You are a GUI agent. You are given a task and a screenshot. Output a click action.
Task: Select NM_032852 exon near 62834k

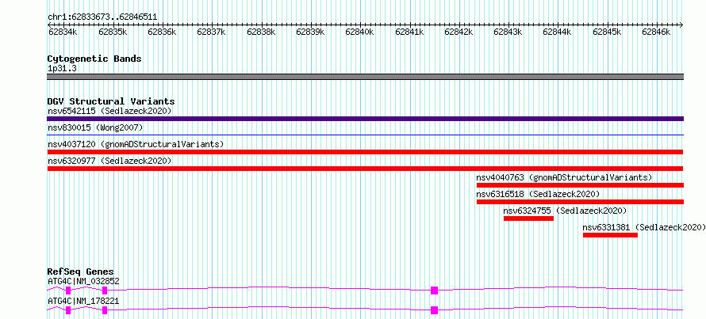pos(68,291)
